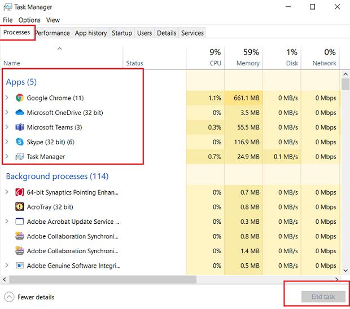Viewport: 350px width, 309px height.
Task: Expand the Adobe Genuine Software Integrity row
Action: 7,266
